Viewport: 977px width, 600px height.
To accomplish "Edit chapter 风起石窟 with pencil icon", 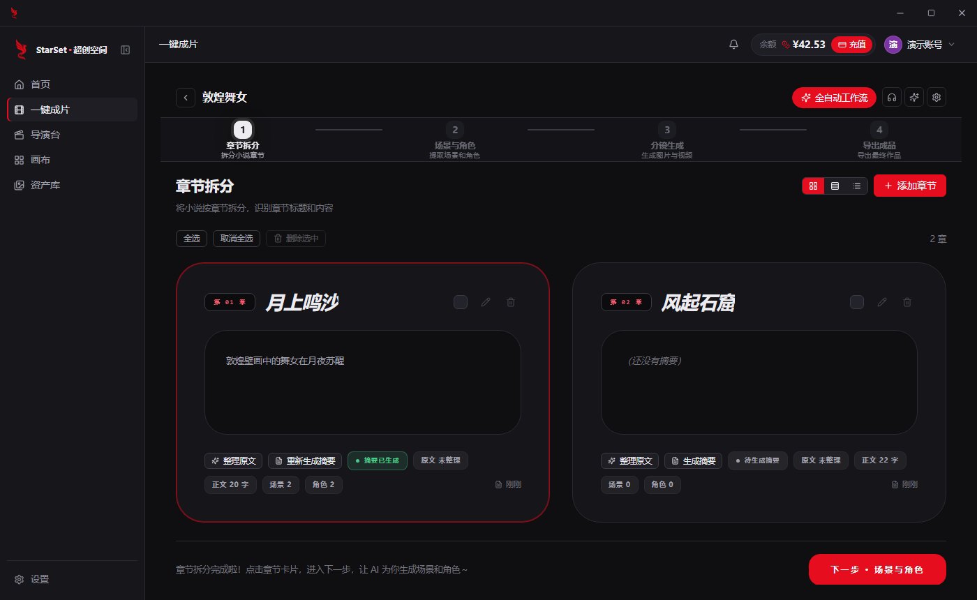I will pos(882,302).
